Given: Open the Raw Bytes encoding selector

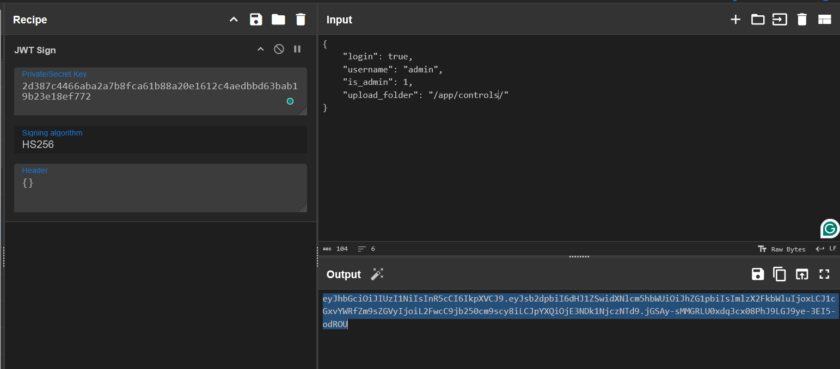Looking at the screenshot, I should [x=782, y=249].
